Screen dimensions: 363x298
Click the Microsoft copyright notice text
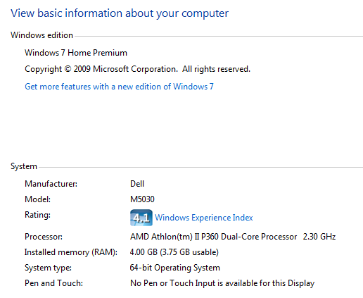pos(137,69)
